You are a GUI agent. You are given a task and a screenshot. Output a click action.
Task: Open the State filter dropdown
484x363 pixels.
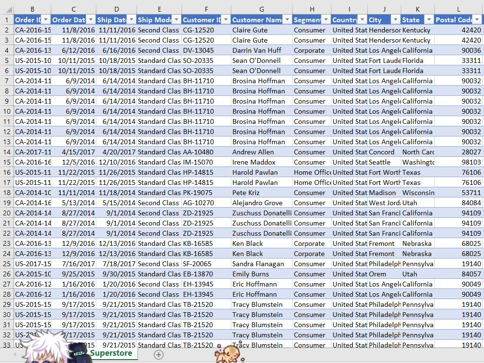(429, 20)
